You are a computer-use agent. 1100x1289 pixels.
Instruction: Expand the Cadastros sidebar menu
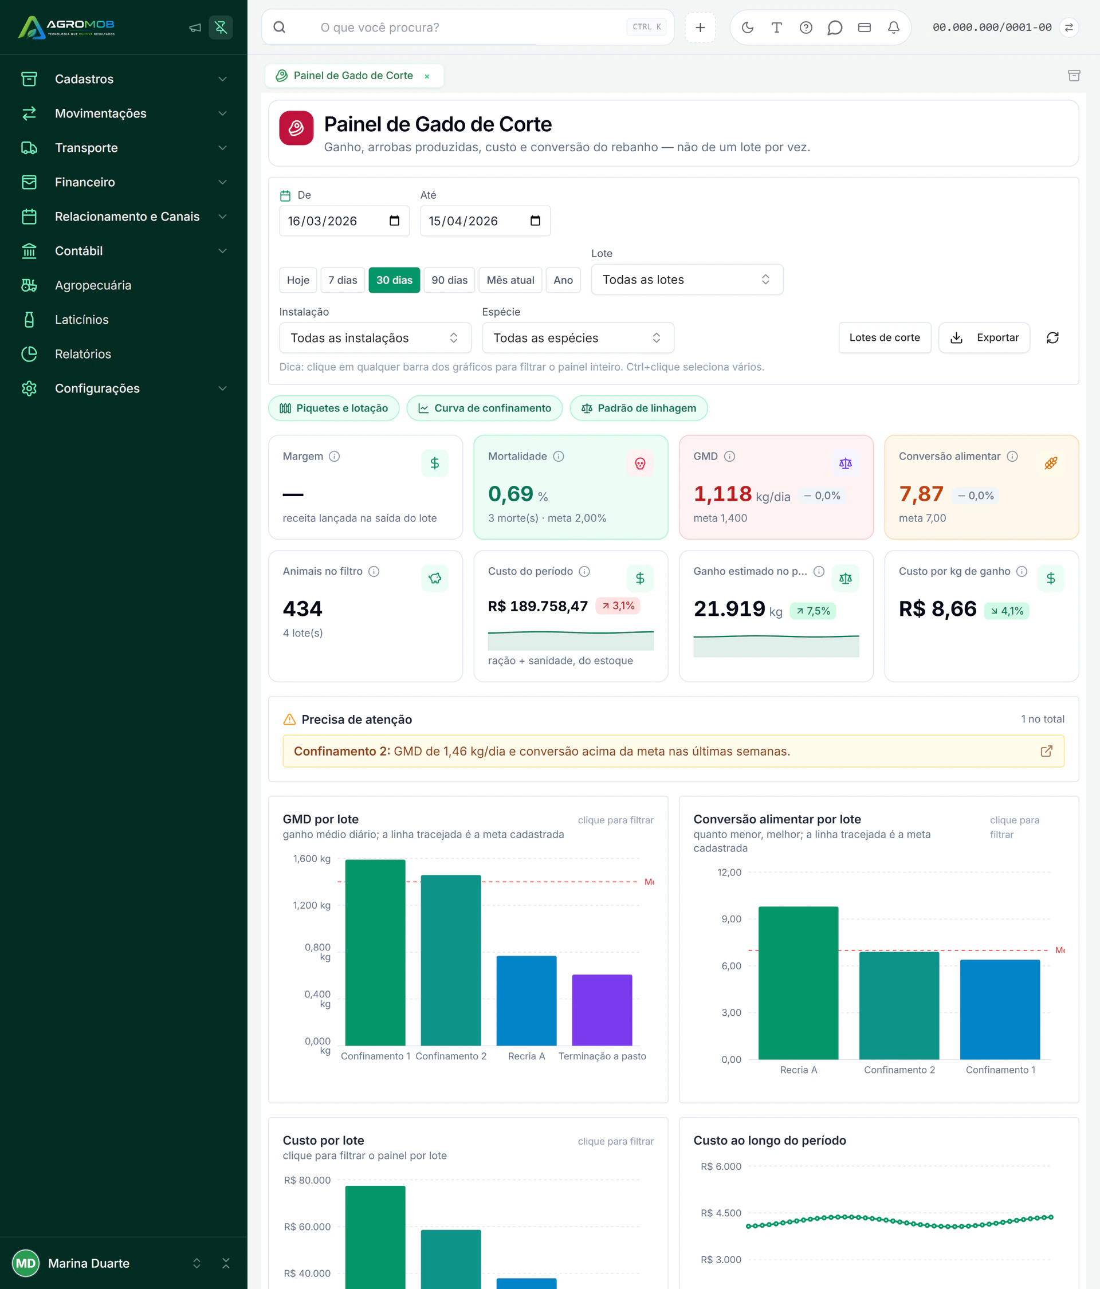[124, 79]
